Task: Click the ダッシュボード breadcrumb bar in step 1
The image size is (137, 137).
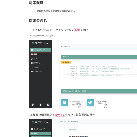Action: [98, 47]
